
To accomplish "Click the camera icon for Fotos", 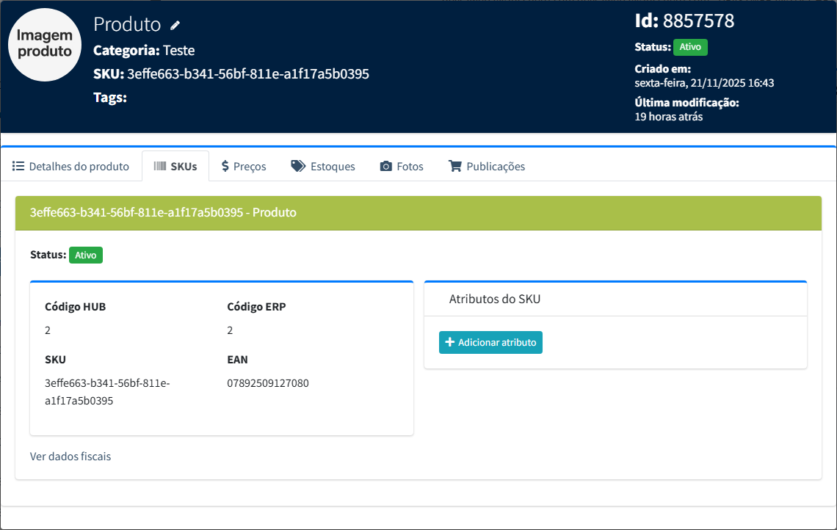I will [x=385, y=167].
